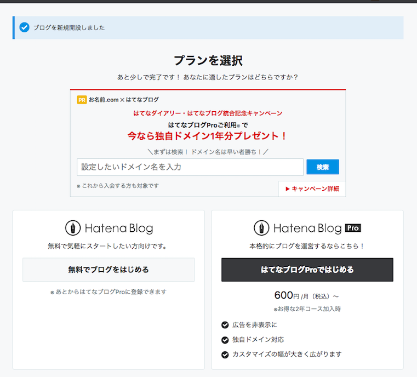Screen dimensions: 417x377
Task: Focus the 設定したいドメイン名を入力 field
Action: (x=190, y=167)
